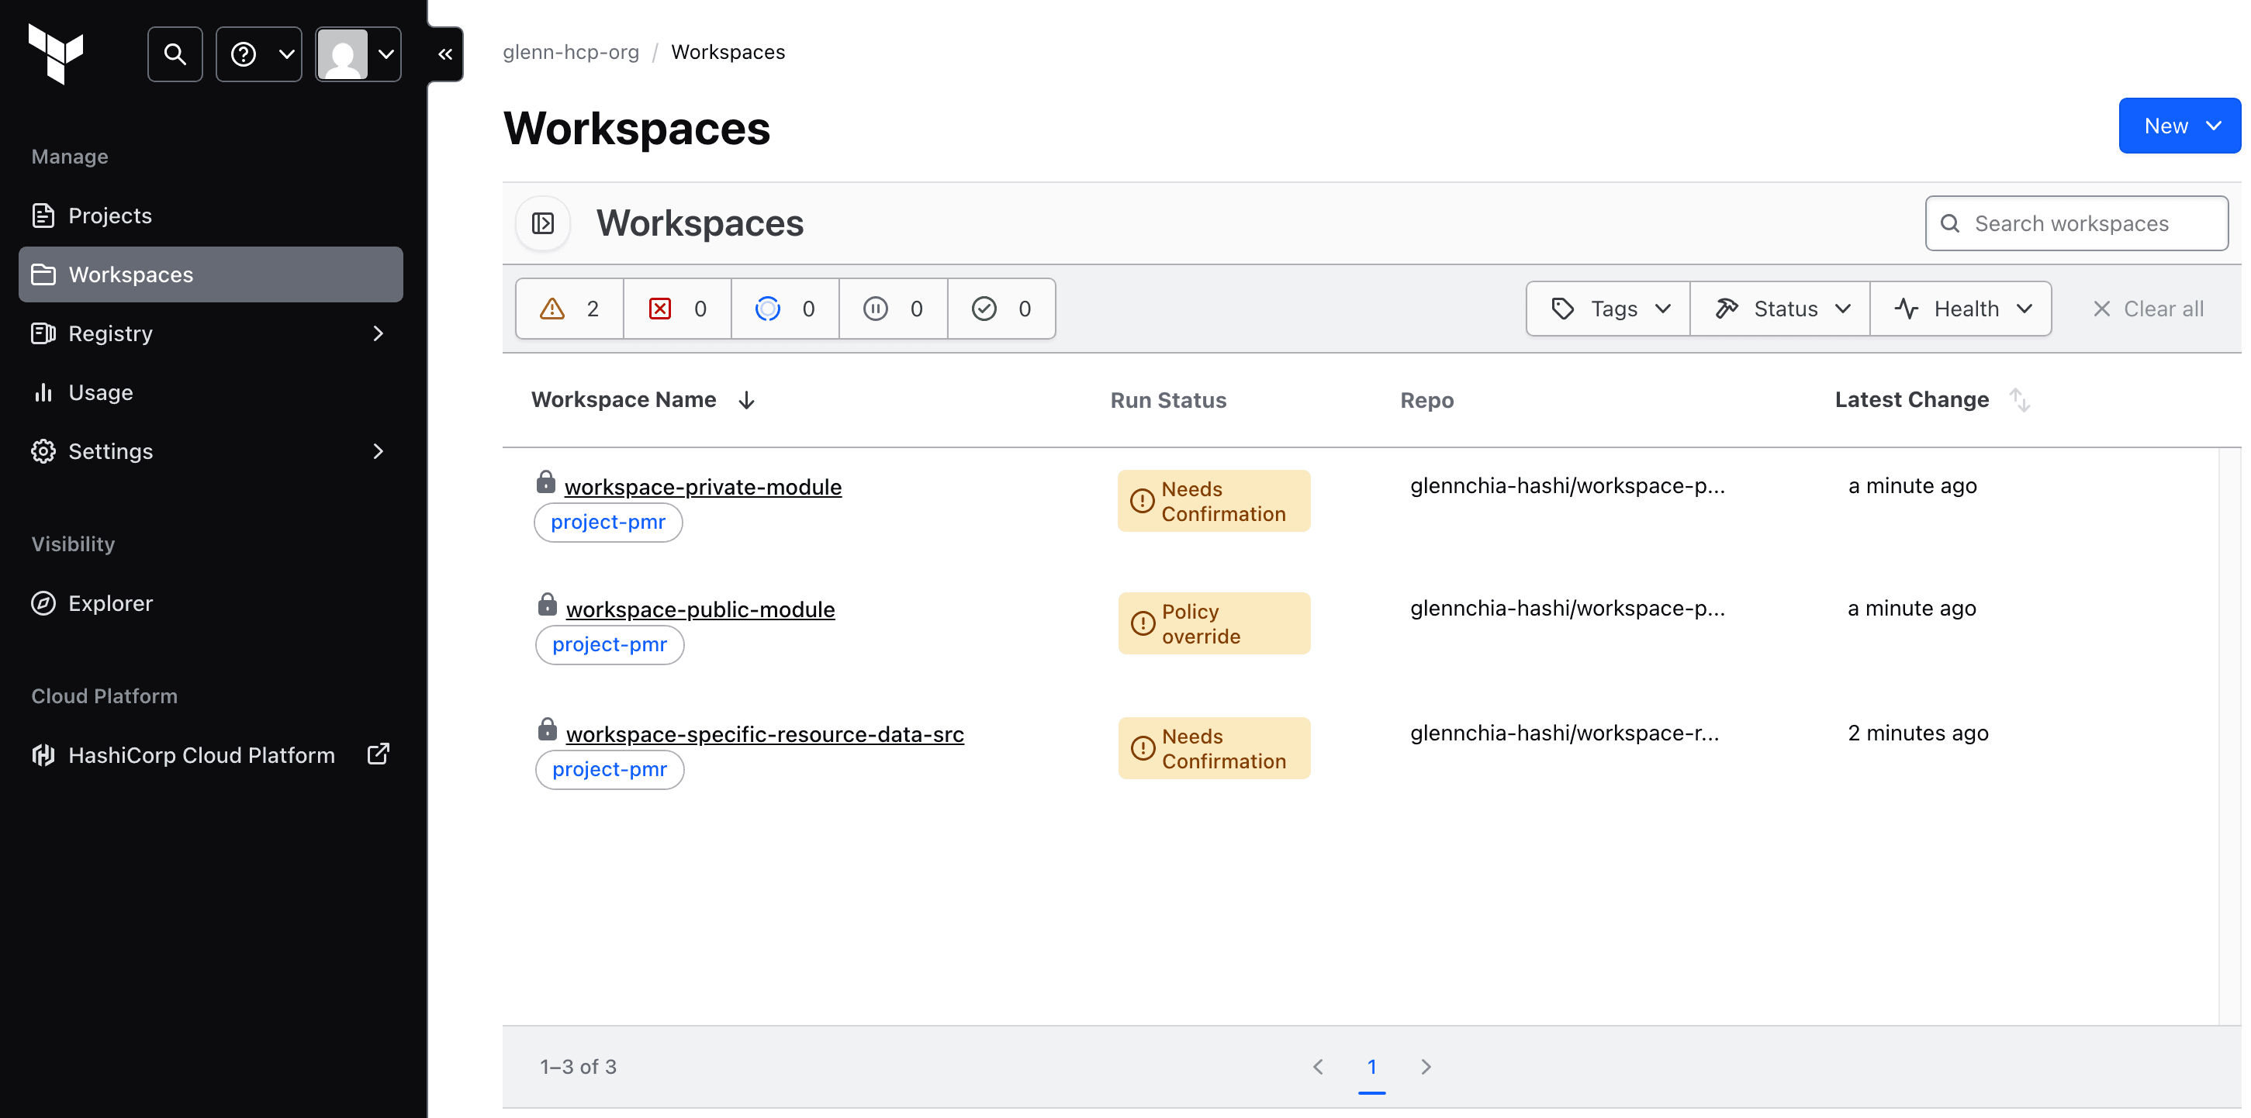
Task: Open the Health filter dropdown
Action: (x=1962, y=309)
